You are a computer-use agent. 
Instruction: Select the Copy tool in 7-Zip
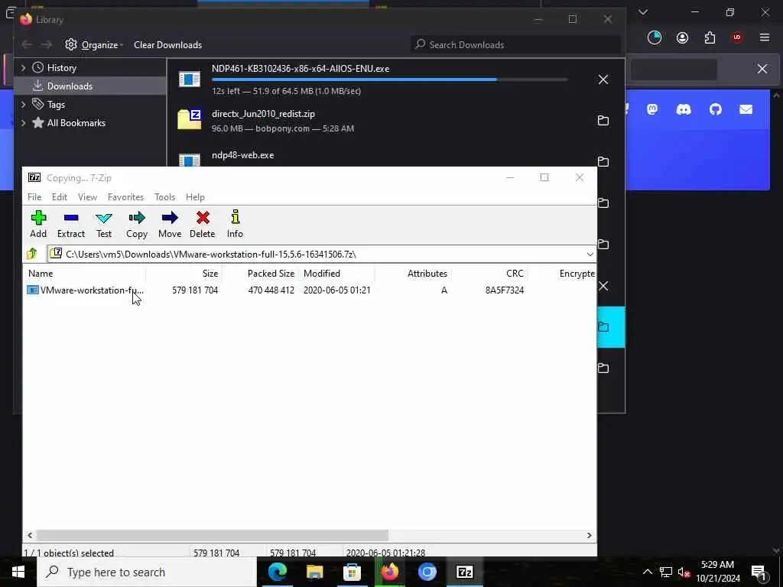137,224
